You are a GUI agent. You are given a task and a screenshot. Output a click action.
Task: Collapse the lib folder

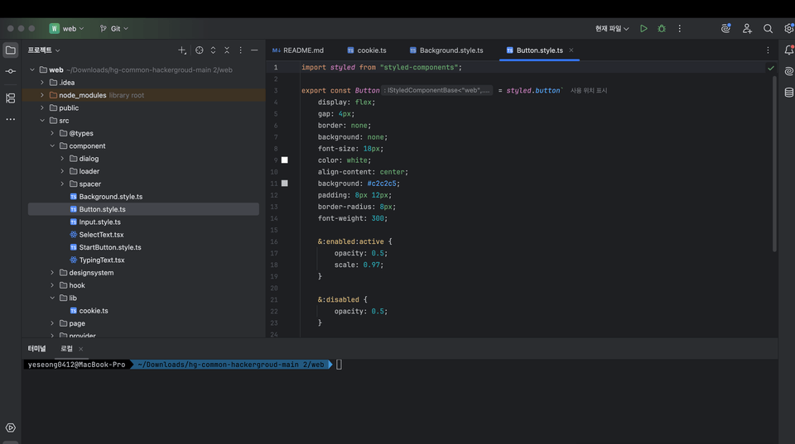(52, 298)
